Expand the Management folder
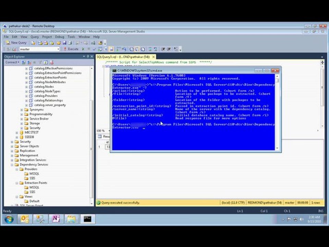 coord(12,155)
